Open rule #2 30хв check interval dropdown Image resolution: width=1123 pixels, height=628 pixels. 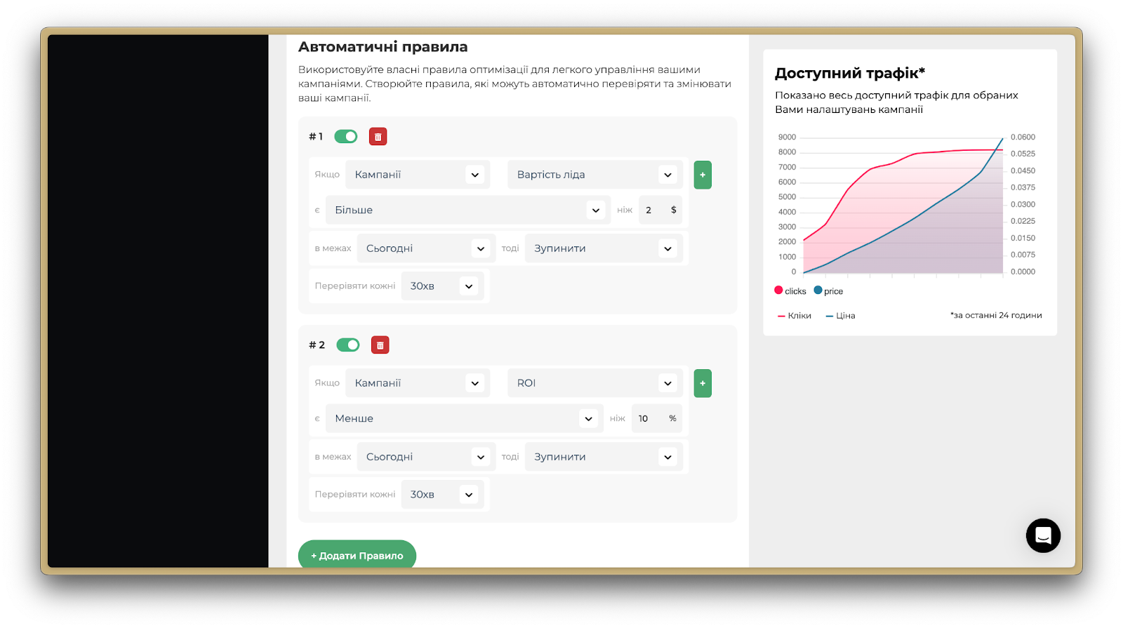(443, 495)
